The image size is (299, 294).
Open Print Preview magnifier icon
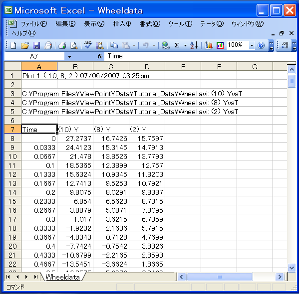[x=74, y=45]
